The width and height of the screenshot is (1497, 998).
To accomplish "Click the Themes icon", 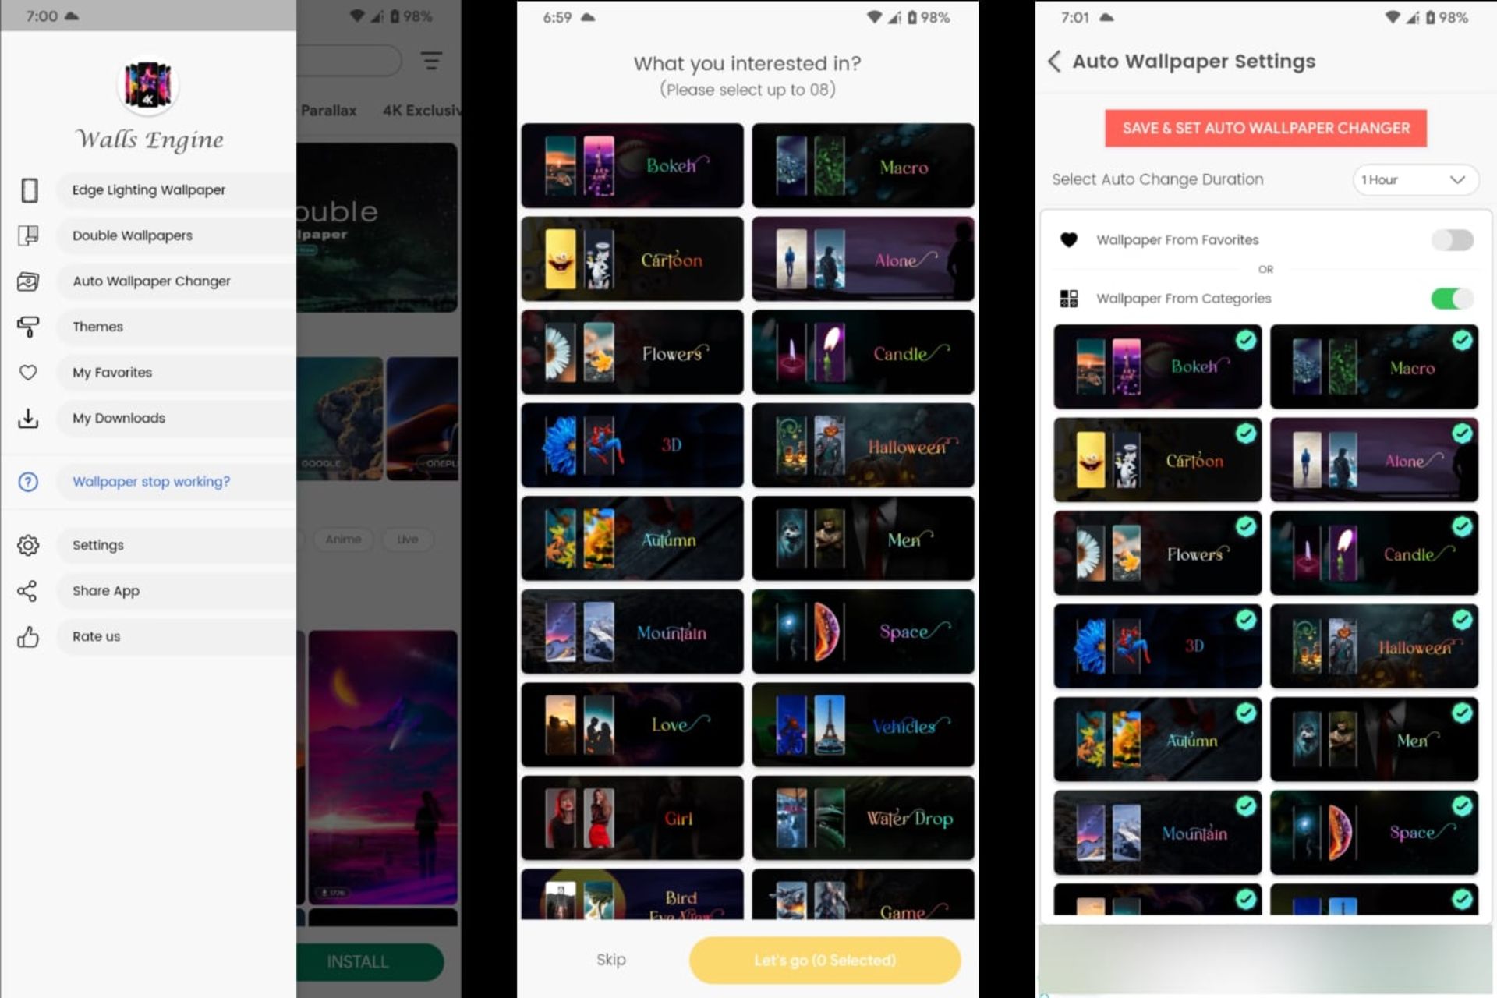I will click(x=31, y=325).
